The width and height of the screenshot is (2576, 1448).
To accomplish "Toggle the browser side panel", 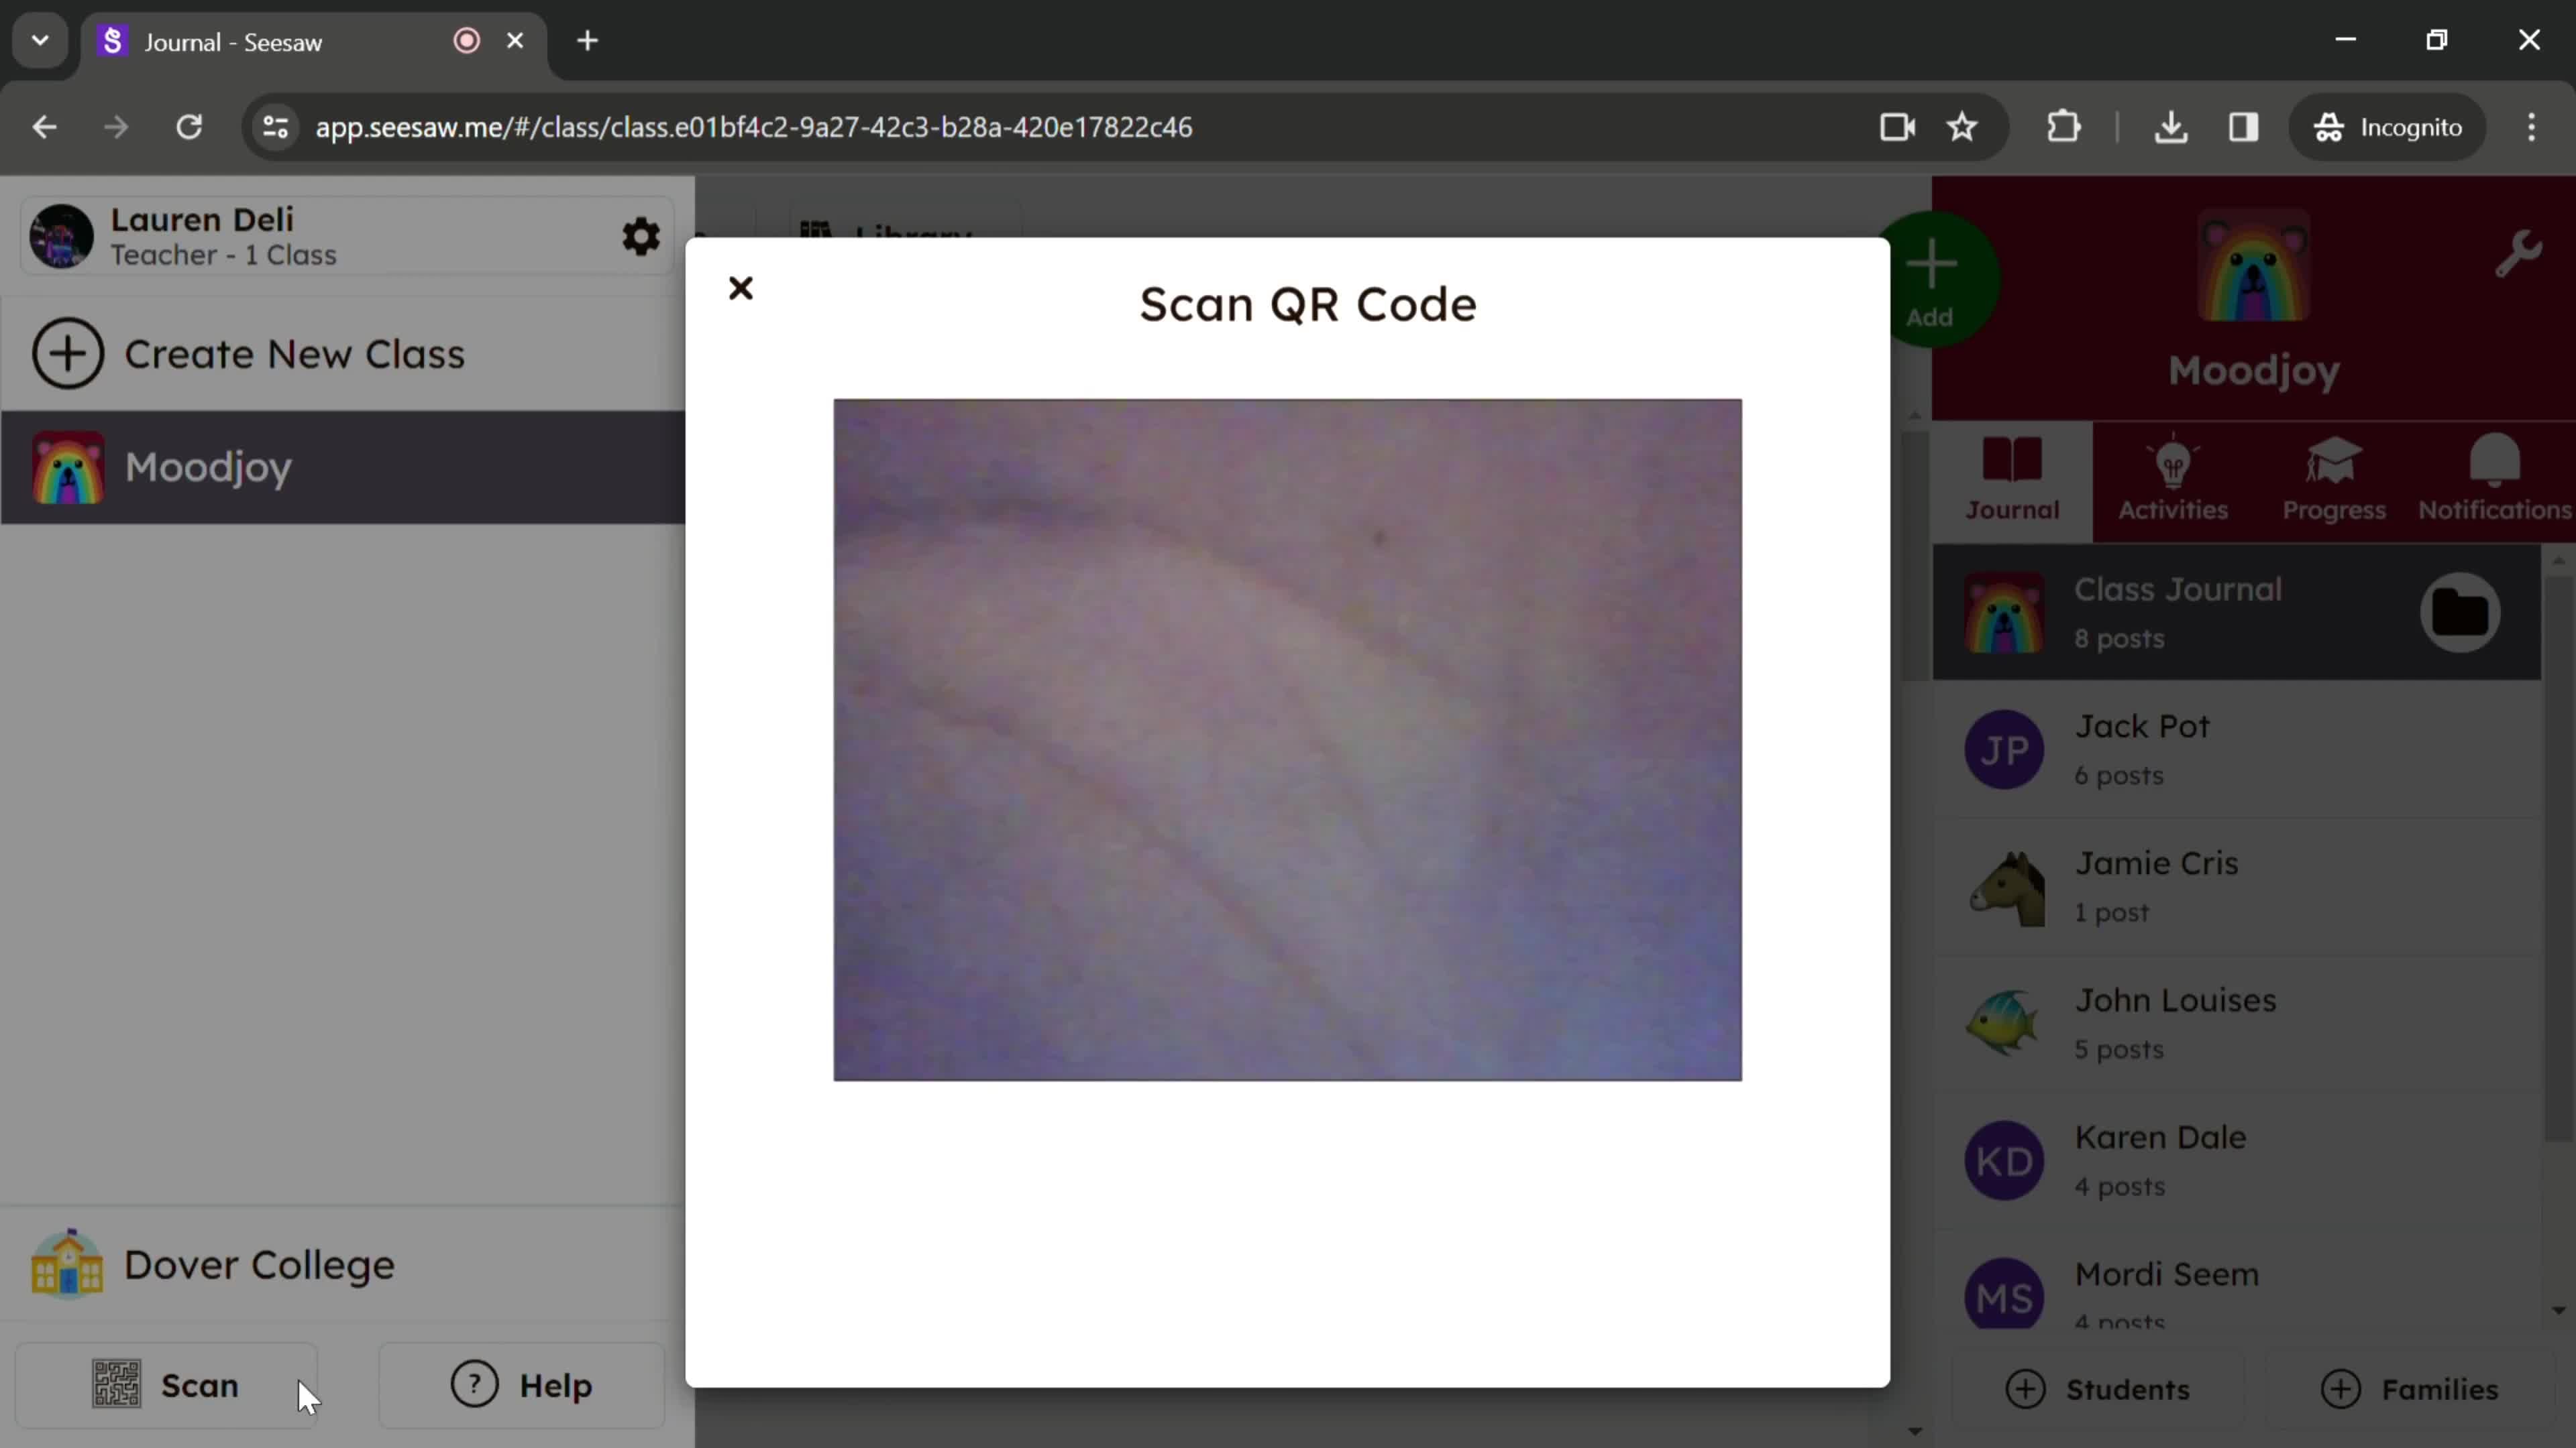I will coord(2244,127).
